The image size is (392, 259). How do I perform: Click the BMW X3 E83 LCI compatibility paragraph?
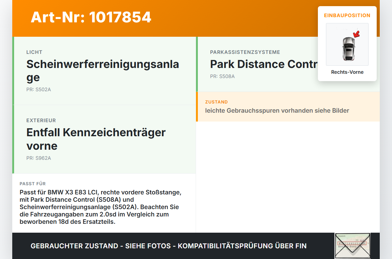(x=101, y=207)
